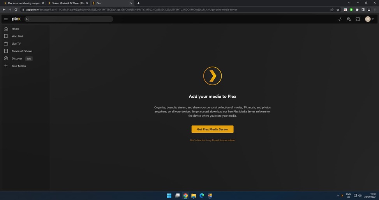The height and width of the screenshot is (200, 379).
Task: Open Task View on the taskbar
Action: pyautogui.click(x=177, y=195)
